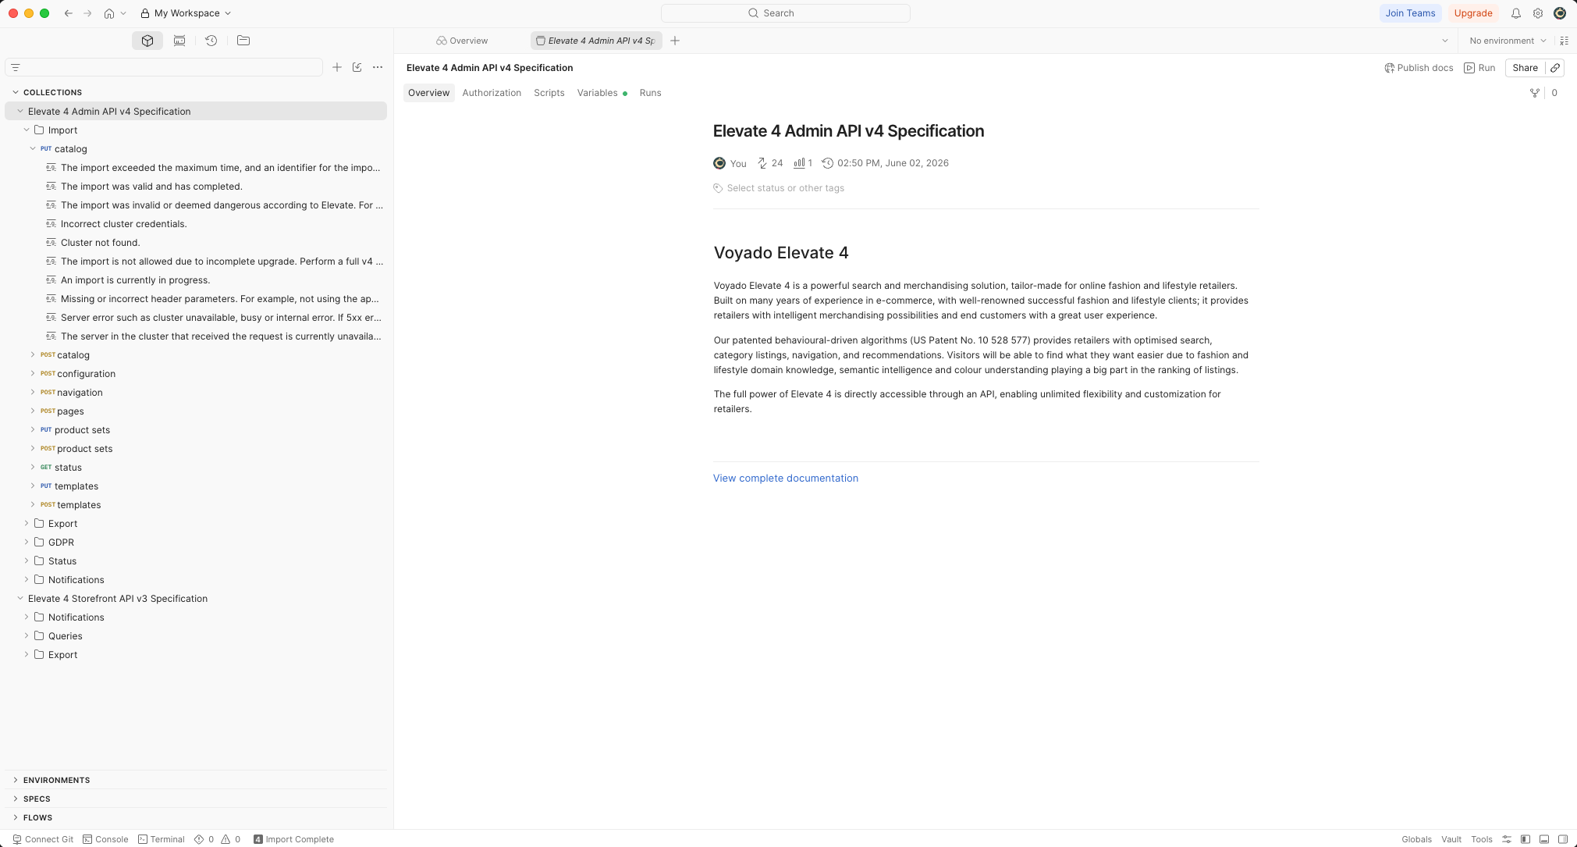
Task: Click the plus icon to create new collection
Action: [x=337, y=67]
